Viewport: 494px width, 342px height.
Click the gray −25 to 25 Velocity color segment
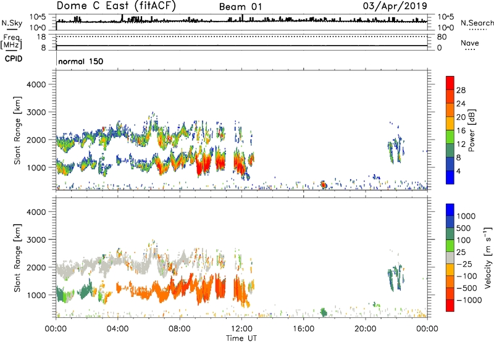point(450,258)
